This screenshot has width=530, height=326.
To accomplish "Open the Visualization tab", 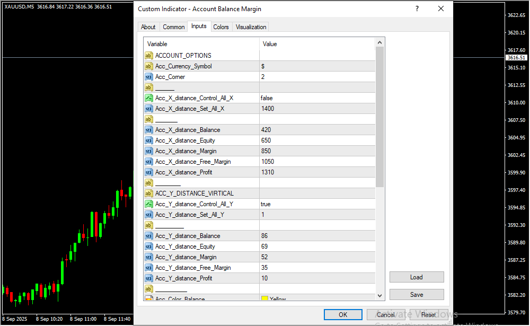I will pyautogui.click(x=251, y=27).
